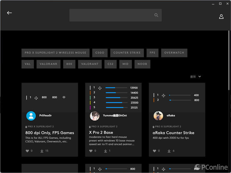Click the 23500 DPI slider bar
Image resolution: width=231 pixels, height=173 pixels.
tap(116, 103)
